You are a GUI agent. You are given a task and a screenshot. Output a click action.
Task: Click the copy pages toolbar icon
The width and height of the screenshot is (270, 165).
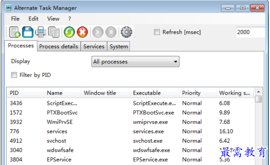[54, 32]
